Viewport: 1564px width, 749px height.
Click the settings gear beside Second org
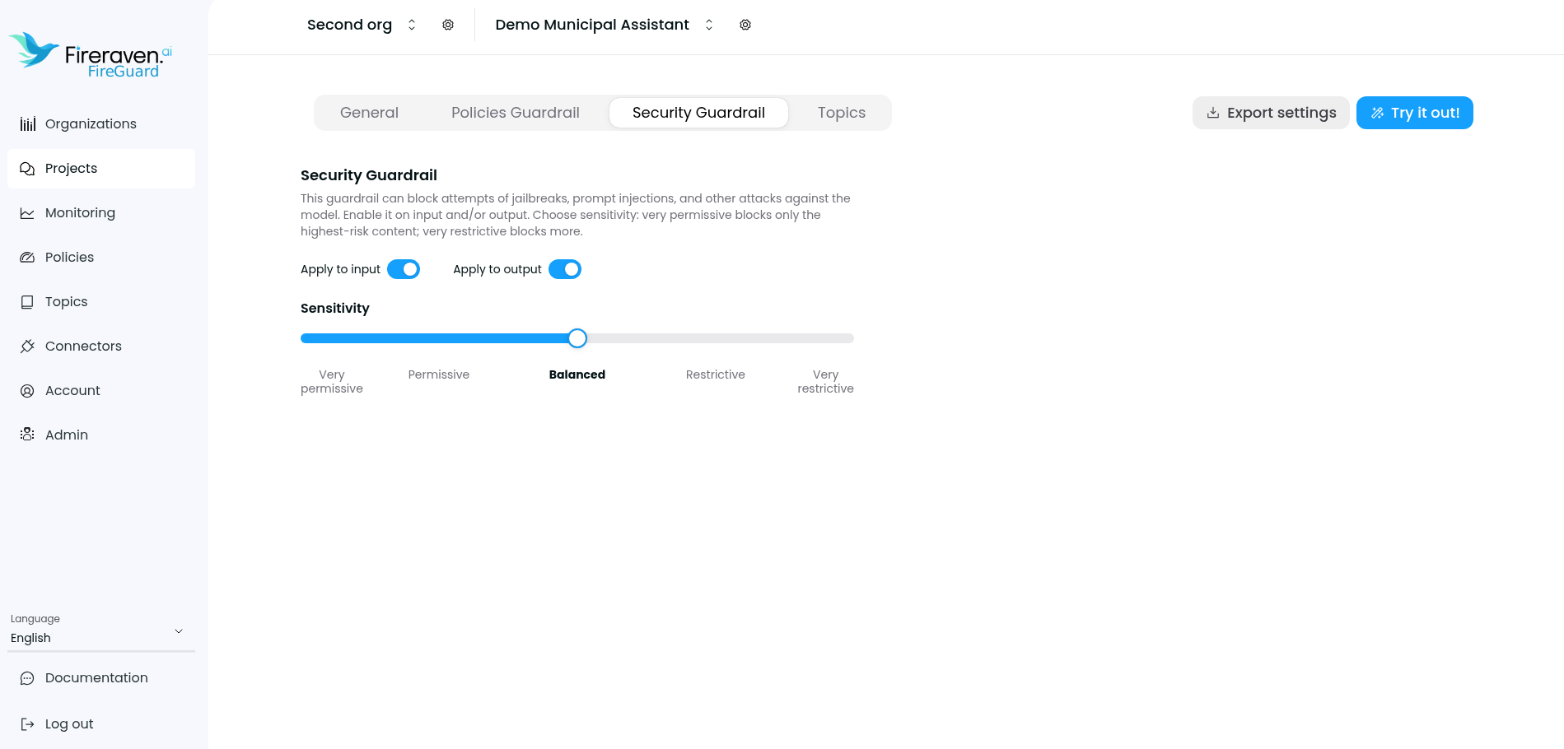[448, 25]
